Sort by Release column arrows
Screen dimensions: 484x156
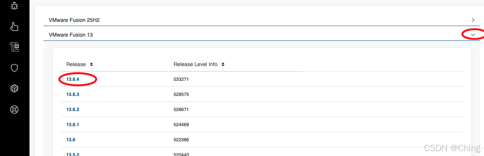92,64
